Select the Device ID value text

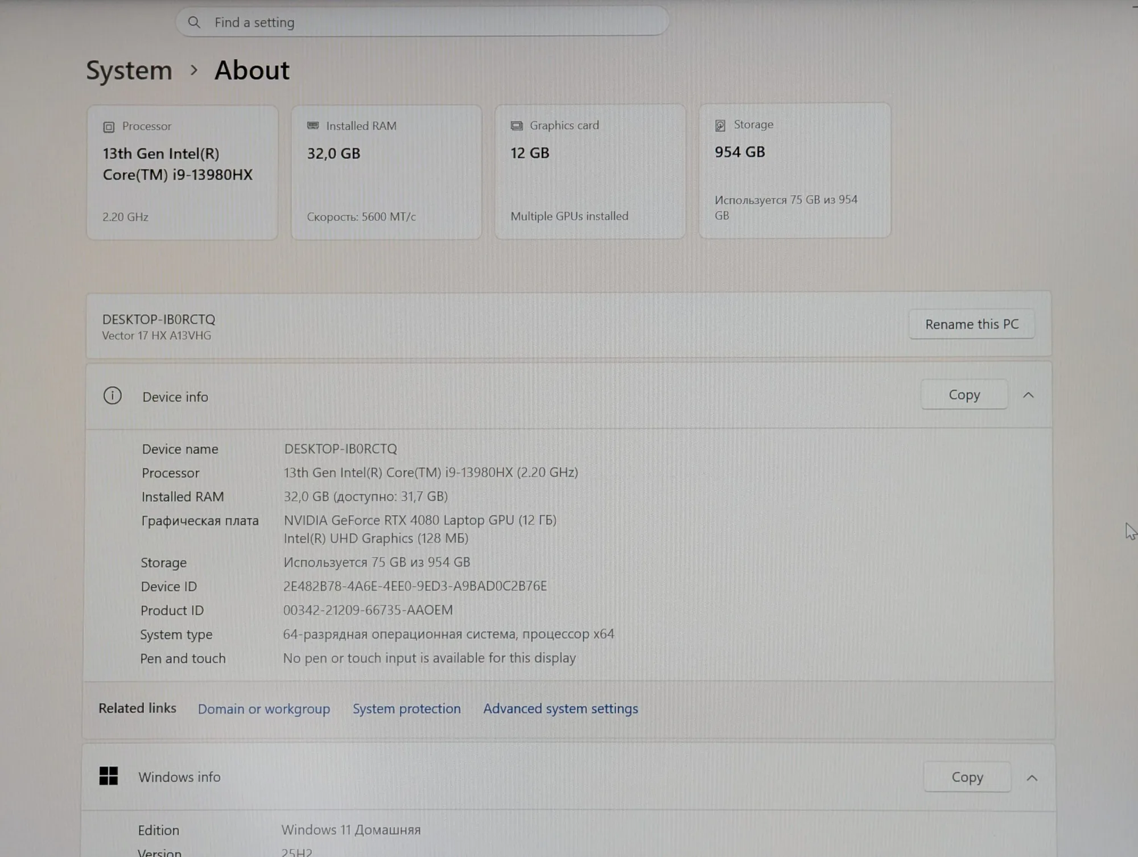[415, 586]
